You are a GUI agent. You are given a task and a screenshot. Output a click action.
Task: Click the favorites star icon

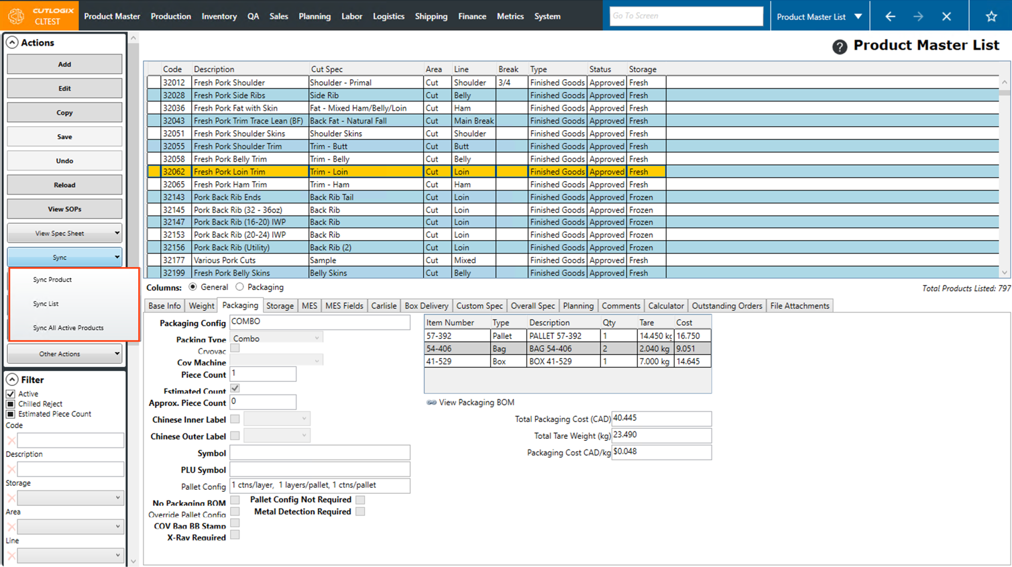pos(991,16)
